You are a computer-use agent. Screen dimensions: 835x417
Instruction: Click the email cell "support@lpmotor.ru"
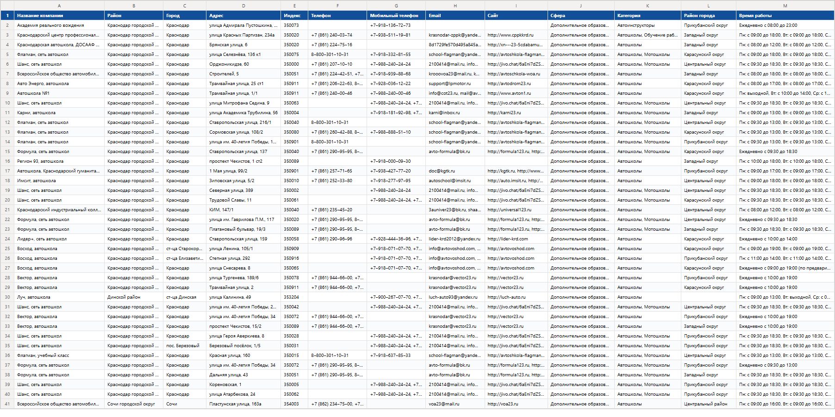[455, 83]
